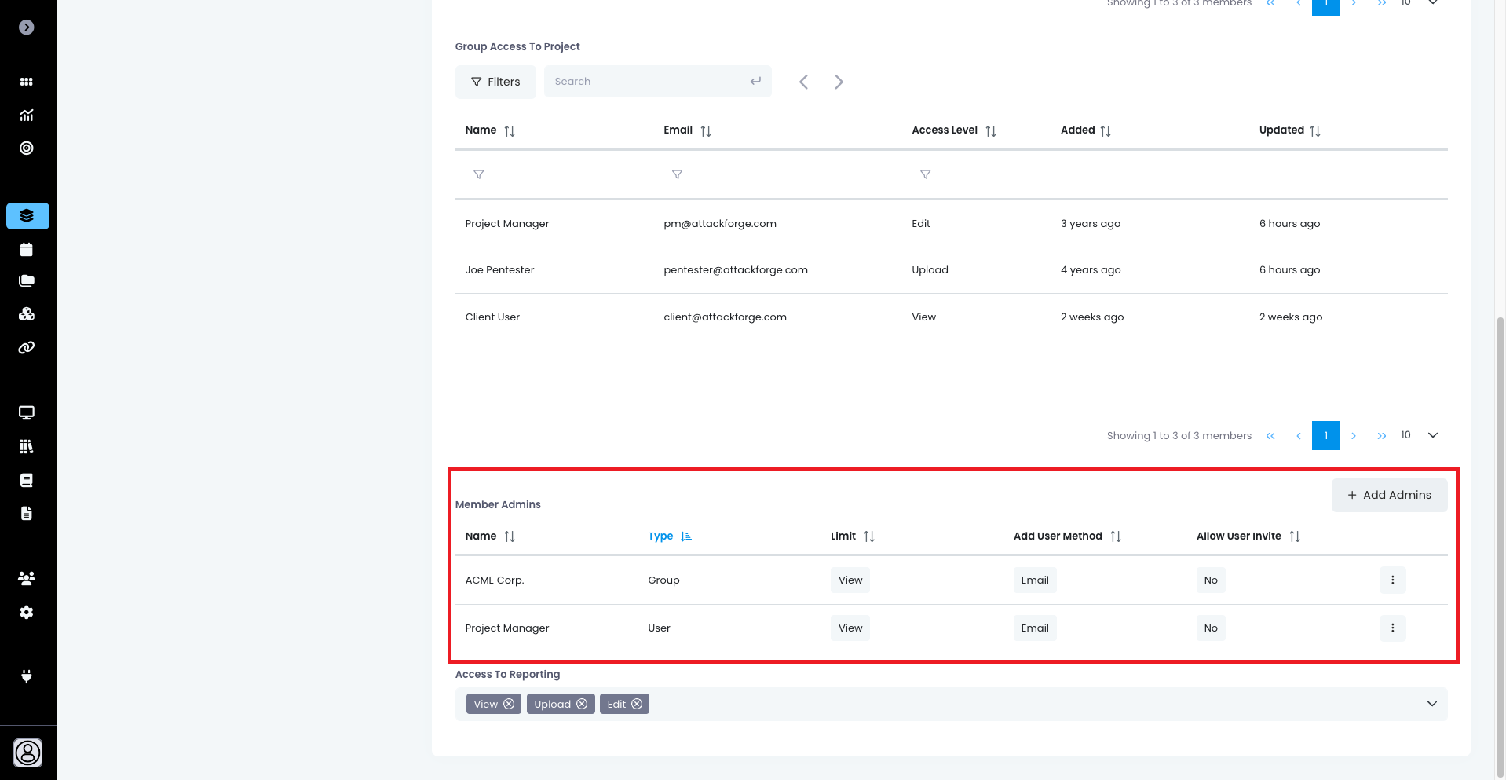Open the analytics chart icon in sidebar

(x=27, y=115)
